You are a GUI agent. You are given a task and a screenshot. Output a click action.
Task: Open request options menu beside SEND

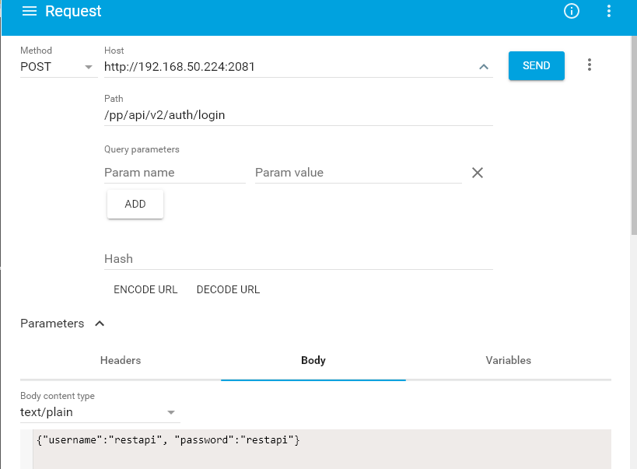click(589, 65)
